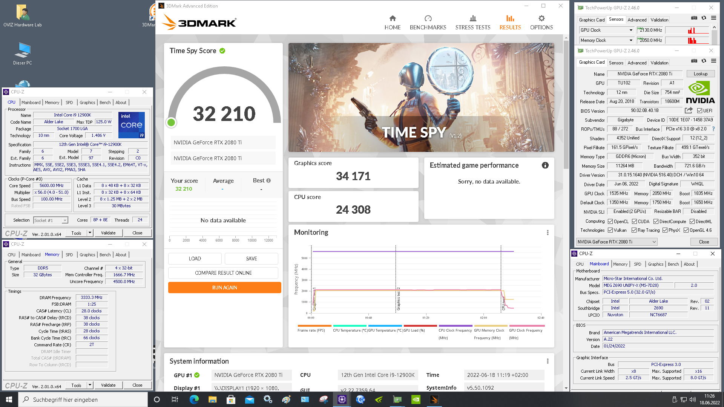Switch to Mainboard tab in CPU-Z CPU window

click(x=31, y=103)
